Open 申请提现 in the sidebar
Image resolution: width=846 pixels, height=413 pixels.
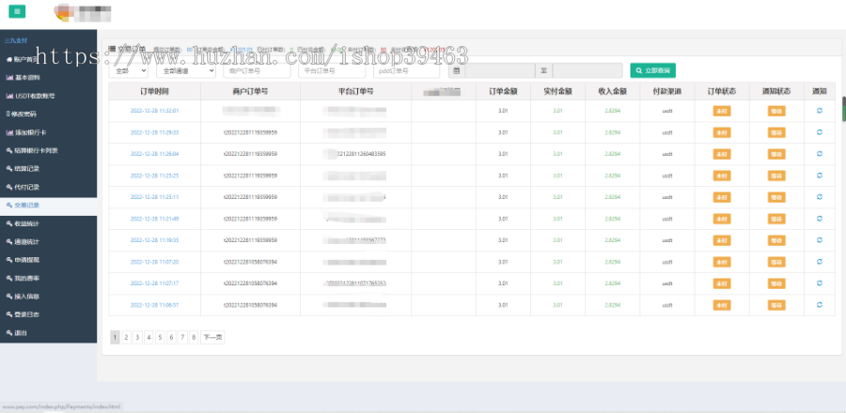tap(49, 260)
